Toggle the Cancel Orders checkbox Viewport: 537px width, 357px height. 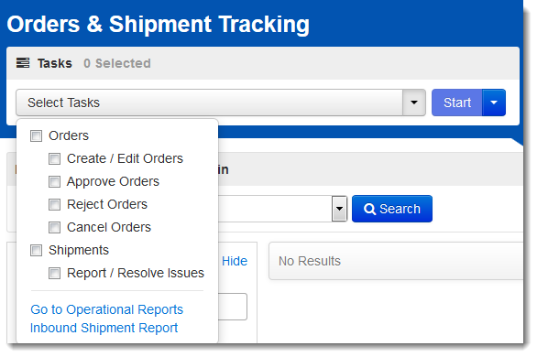(54, 227)
